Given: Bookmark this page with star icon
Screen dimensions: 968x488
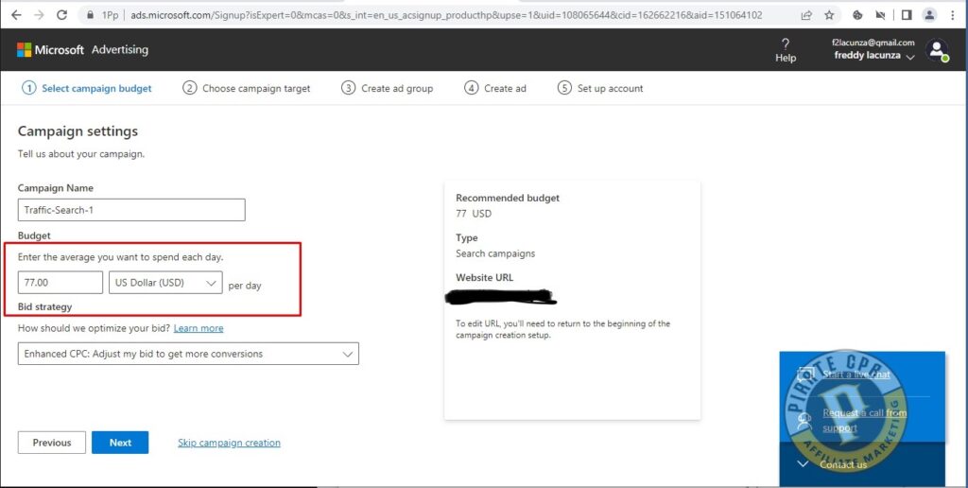Looking at the screenshot, I should click(x=829, y=15).
